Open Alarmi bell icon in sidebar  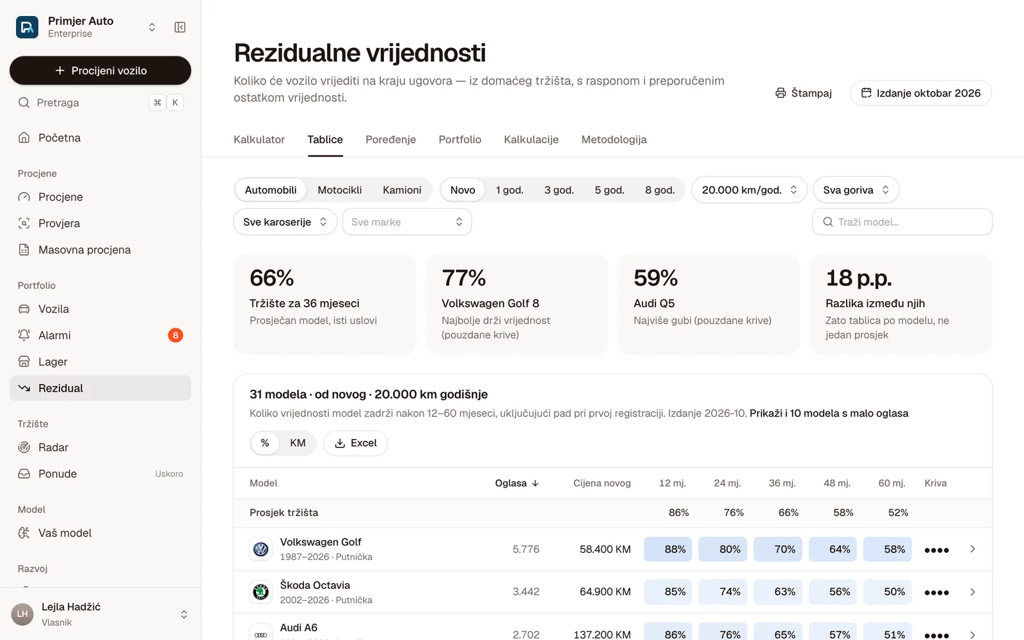click(24, 335)
